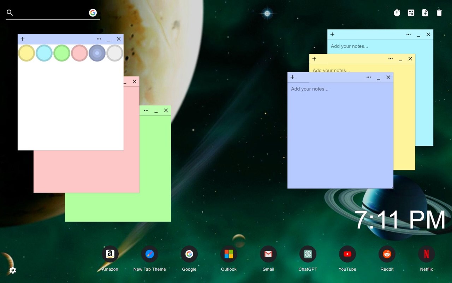Pick the cyan color swatch
The height and width of the screenshot is (283, 452).
click(x=44, y=53)
